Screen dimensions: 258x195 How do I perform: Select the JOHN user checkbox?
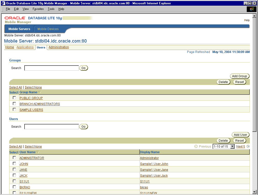point(14,163)
